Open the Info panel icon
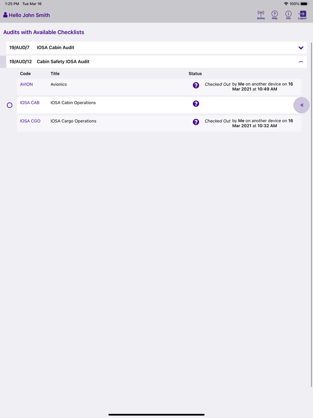The image size is (313, 418). tap(288, 15)
